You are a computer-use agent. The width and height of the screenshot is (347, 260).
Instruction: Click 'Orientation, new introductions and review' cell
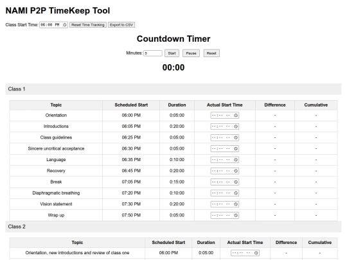[x=77, y=253]
